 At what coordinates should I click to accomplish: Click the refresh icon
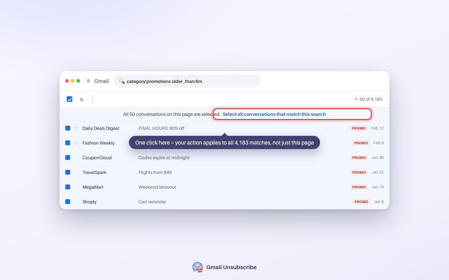pyautogui.click(x=82, y=99)
